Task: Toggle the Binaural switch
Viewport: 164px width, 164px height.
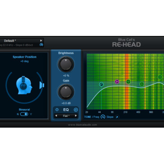Action: [24, 114]
